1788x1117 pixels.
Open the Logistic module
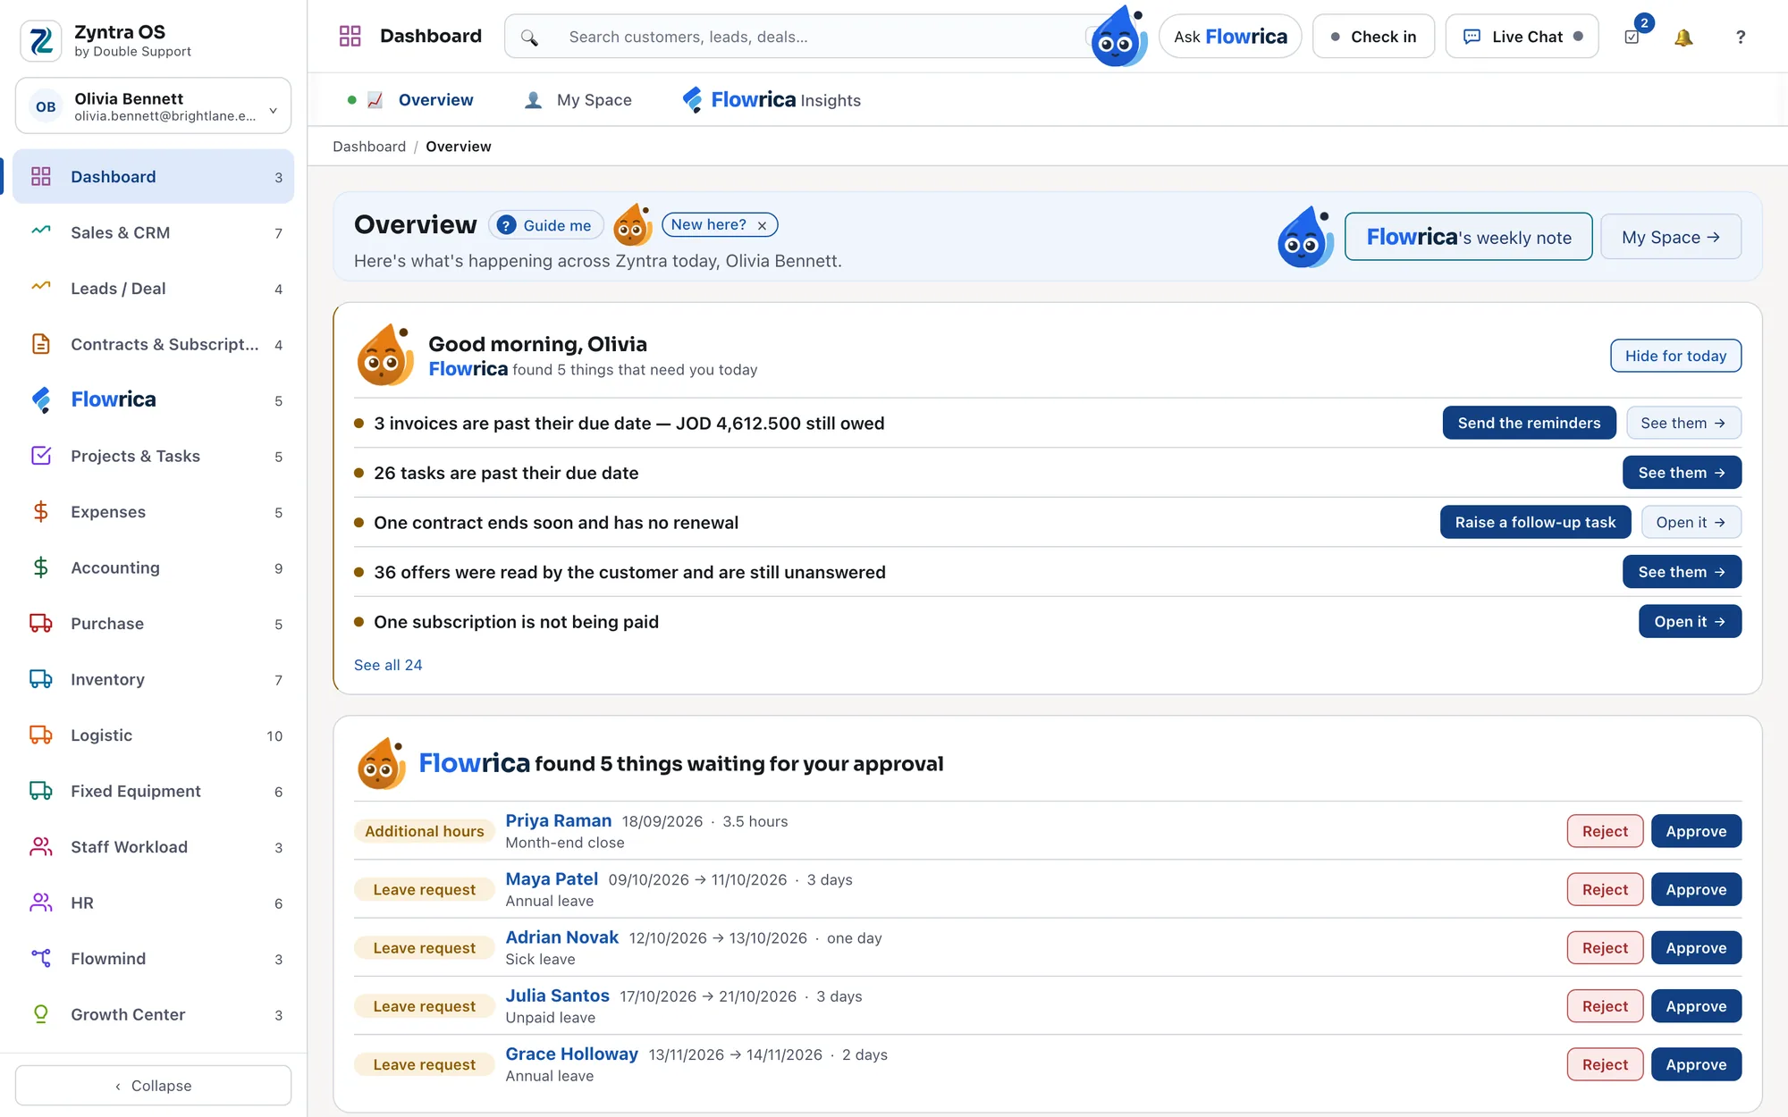click(154, 735)
